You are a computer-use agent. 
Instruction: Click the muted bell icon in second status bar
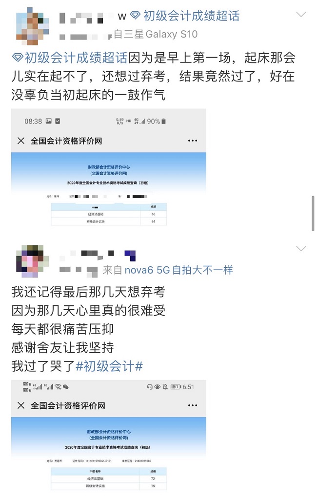pos(165,387)
